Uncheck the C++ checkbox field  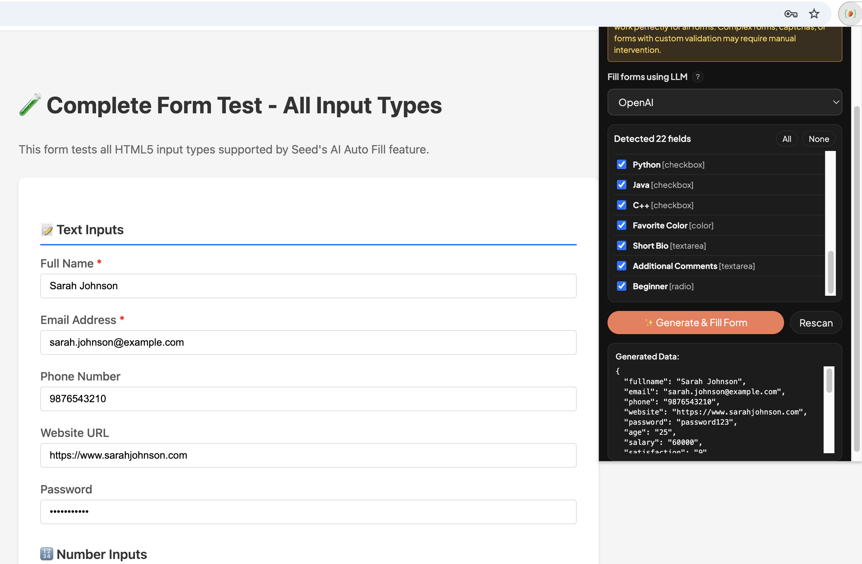point(622,205)
